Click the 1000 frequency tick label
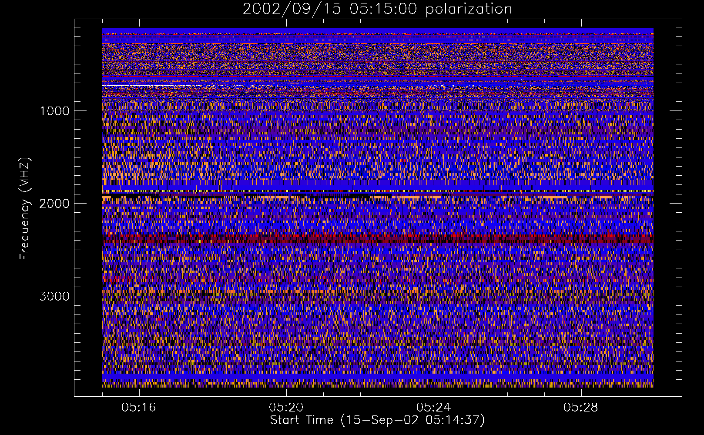This screenshot has width=704, height=435. [55, 111]
